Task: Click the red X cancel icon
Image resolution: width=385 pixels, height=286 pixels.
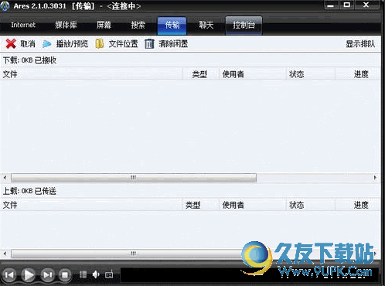Action: coord(11,44)
